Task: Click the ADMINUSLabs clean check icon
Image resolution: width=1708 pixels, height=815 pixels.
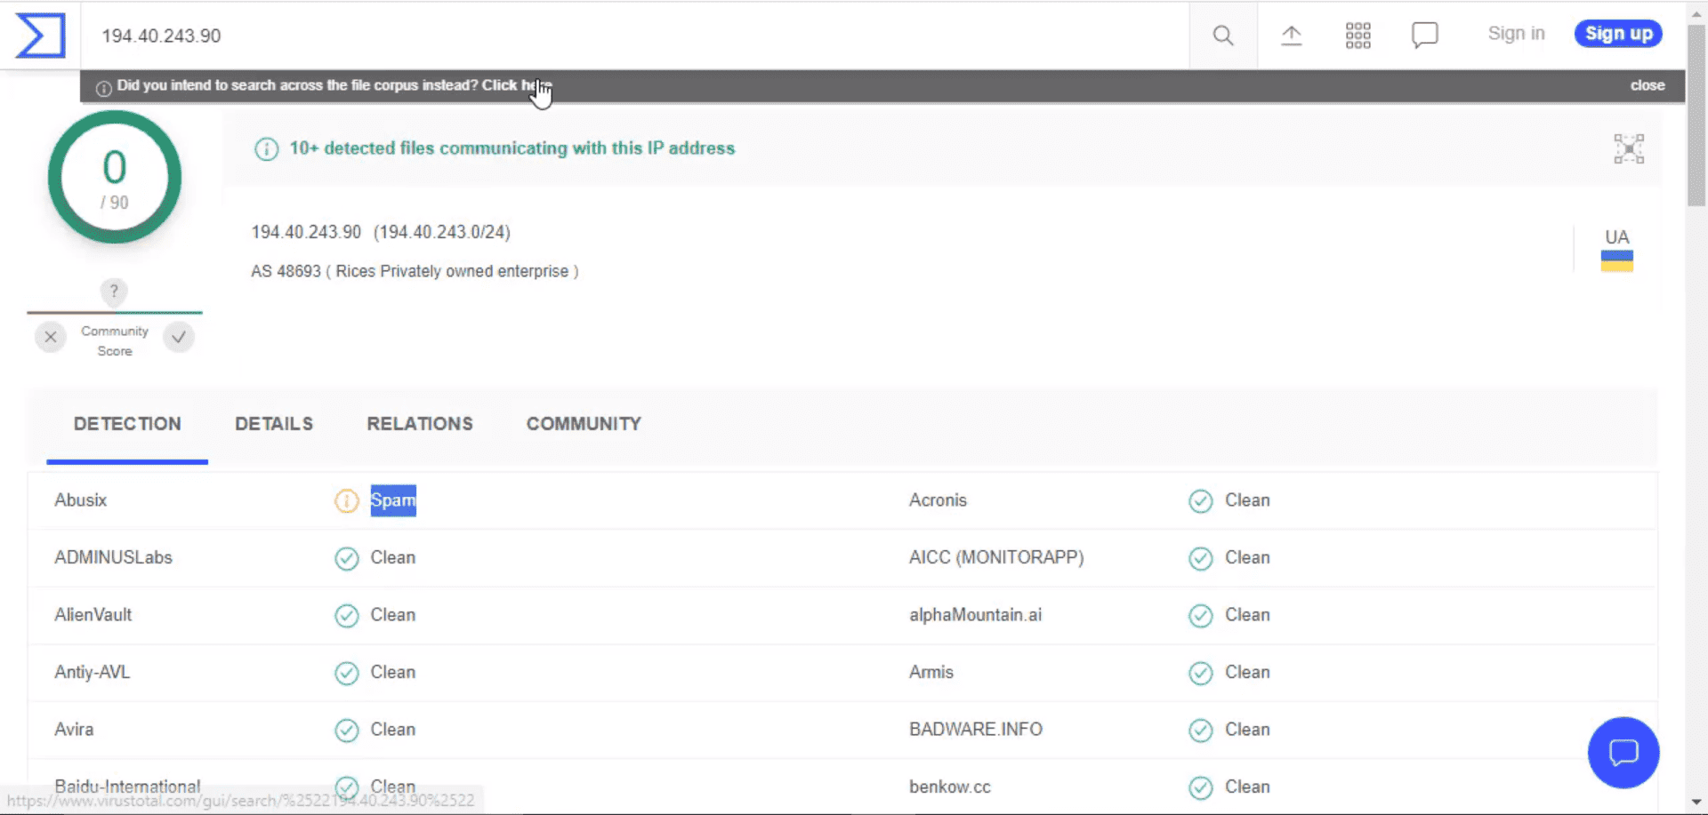Action: pyautogui.click(x=346, y=558)
